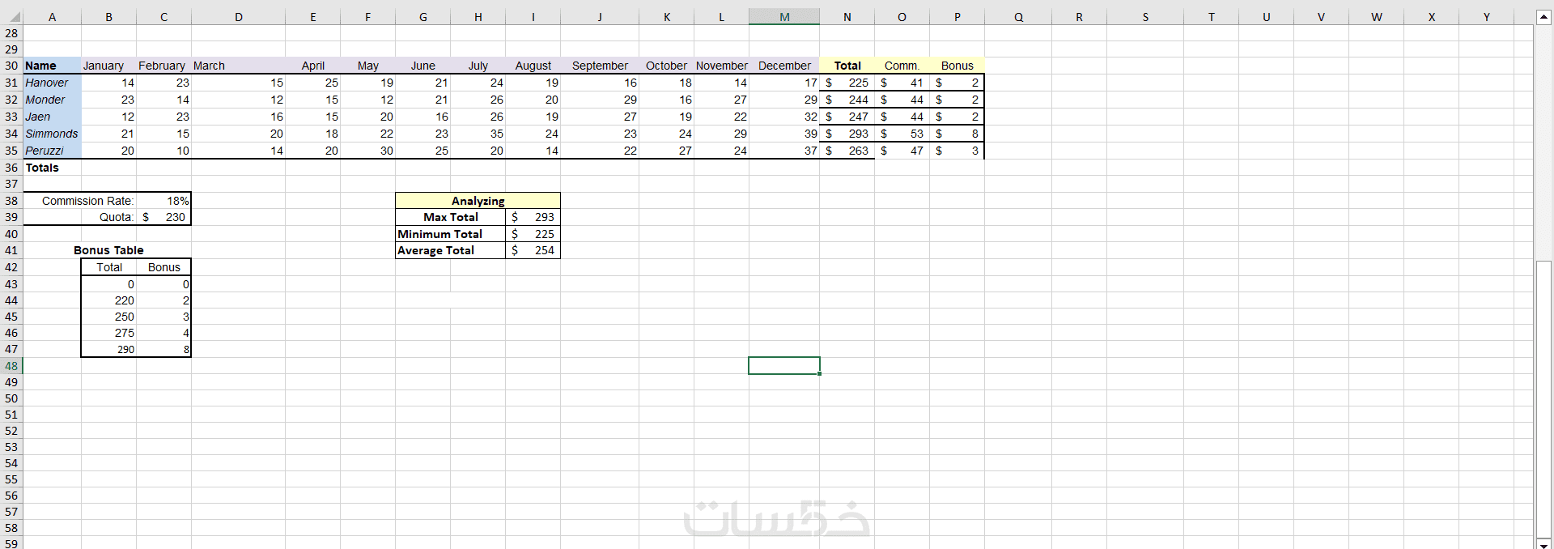Click the Peruzzi name cell
Viewport: 1554px width, 549px height.
coord(53,151)
